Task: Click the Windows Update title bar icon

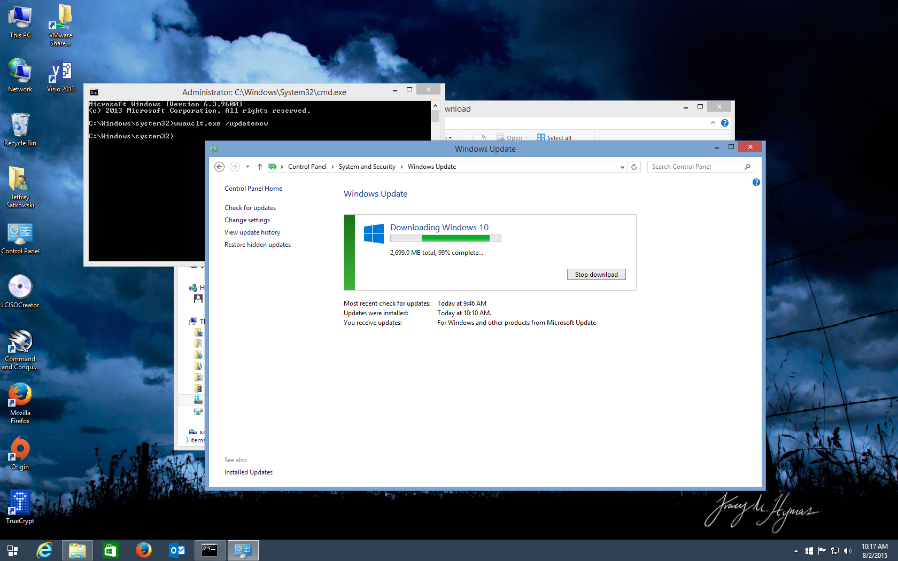Action: (x=214, y=149)
